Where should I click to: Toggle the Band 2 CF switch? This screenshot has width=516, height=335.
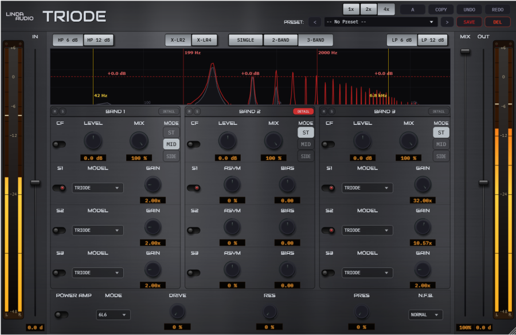click(x=194, y=144)
